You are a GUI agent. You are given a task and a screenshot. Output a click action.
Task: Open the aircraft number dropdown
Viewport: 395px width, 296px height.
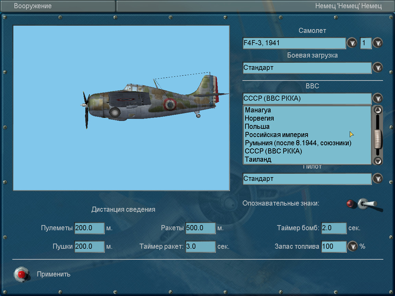click(378, 43)
